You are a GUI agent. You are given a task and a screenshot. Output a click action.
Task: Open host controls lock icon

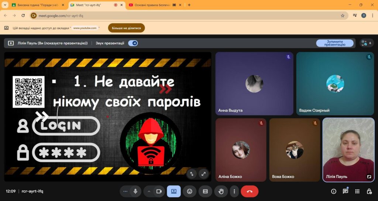pyautogui.click(x=369, y=191)
